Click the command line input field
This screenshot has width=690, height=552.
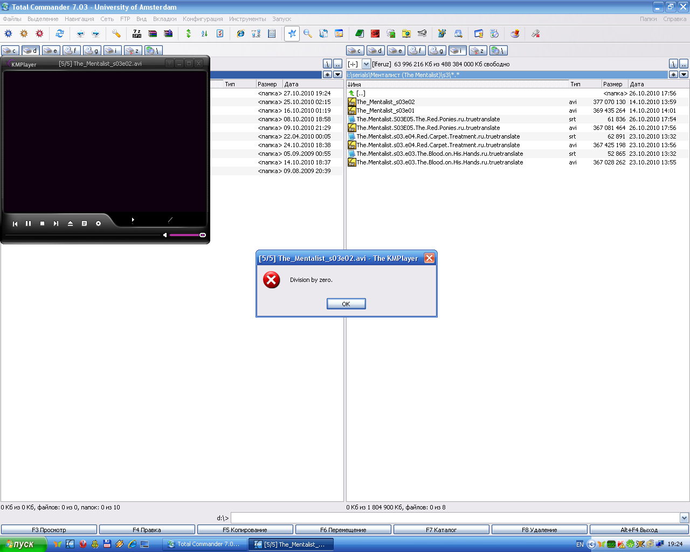[x=455, y=518]
